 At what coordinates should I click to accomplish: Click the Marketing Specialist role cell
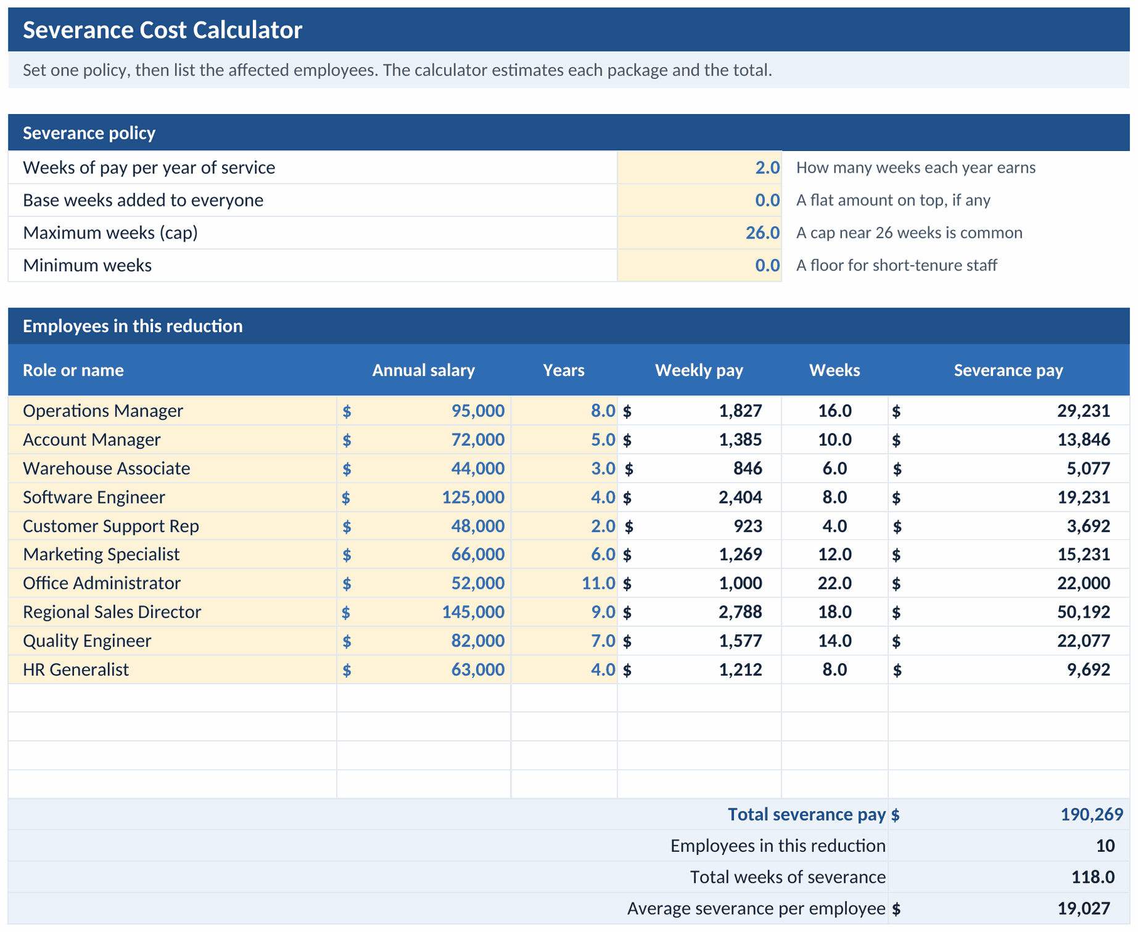(172, 554)
